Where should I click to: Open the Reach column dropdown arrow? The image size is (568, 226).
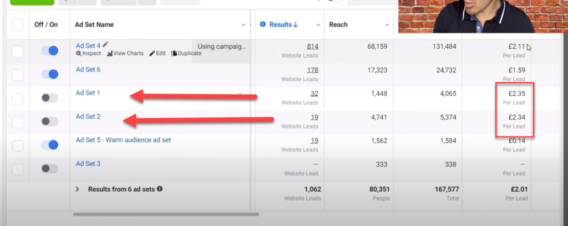(387, 25)
